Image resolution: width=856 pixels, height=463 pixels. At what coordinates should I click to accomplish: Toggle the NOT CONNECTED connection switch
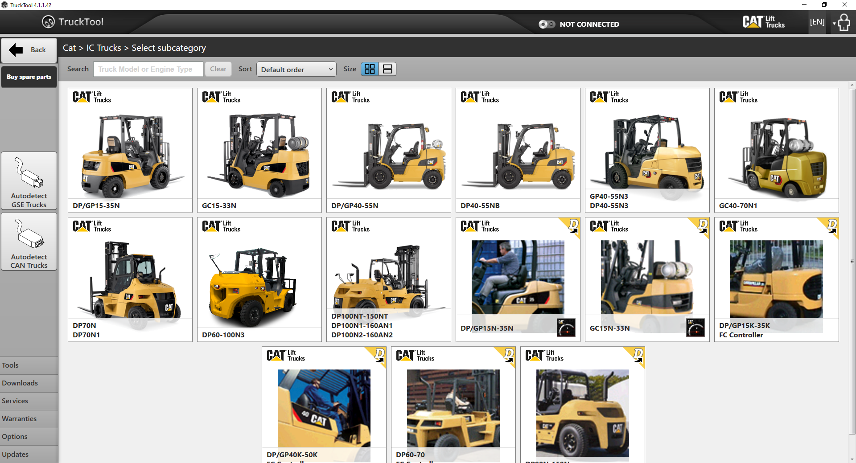coord(547,24)
